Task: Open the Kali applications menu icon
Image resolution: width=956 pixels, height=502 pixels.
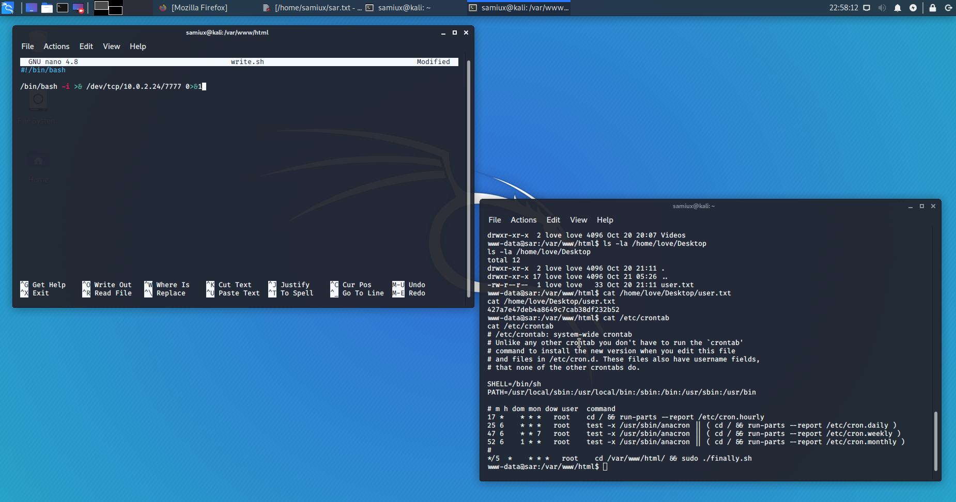Action: 8,8
